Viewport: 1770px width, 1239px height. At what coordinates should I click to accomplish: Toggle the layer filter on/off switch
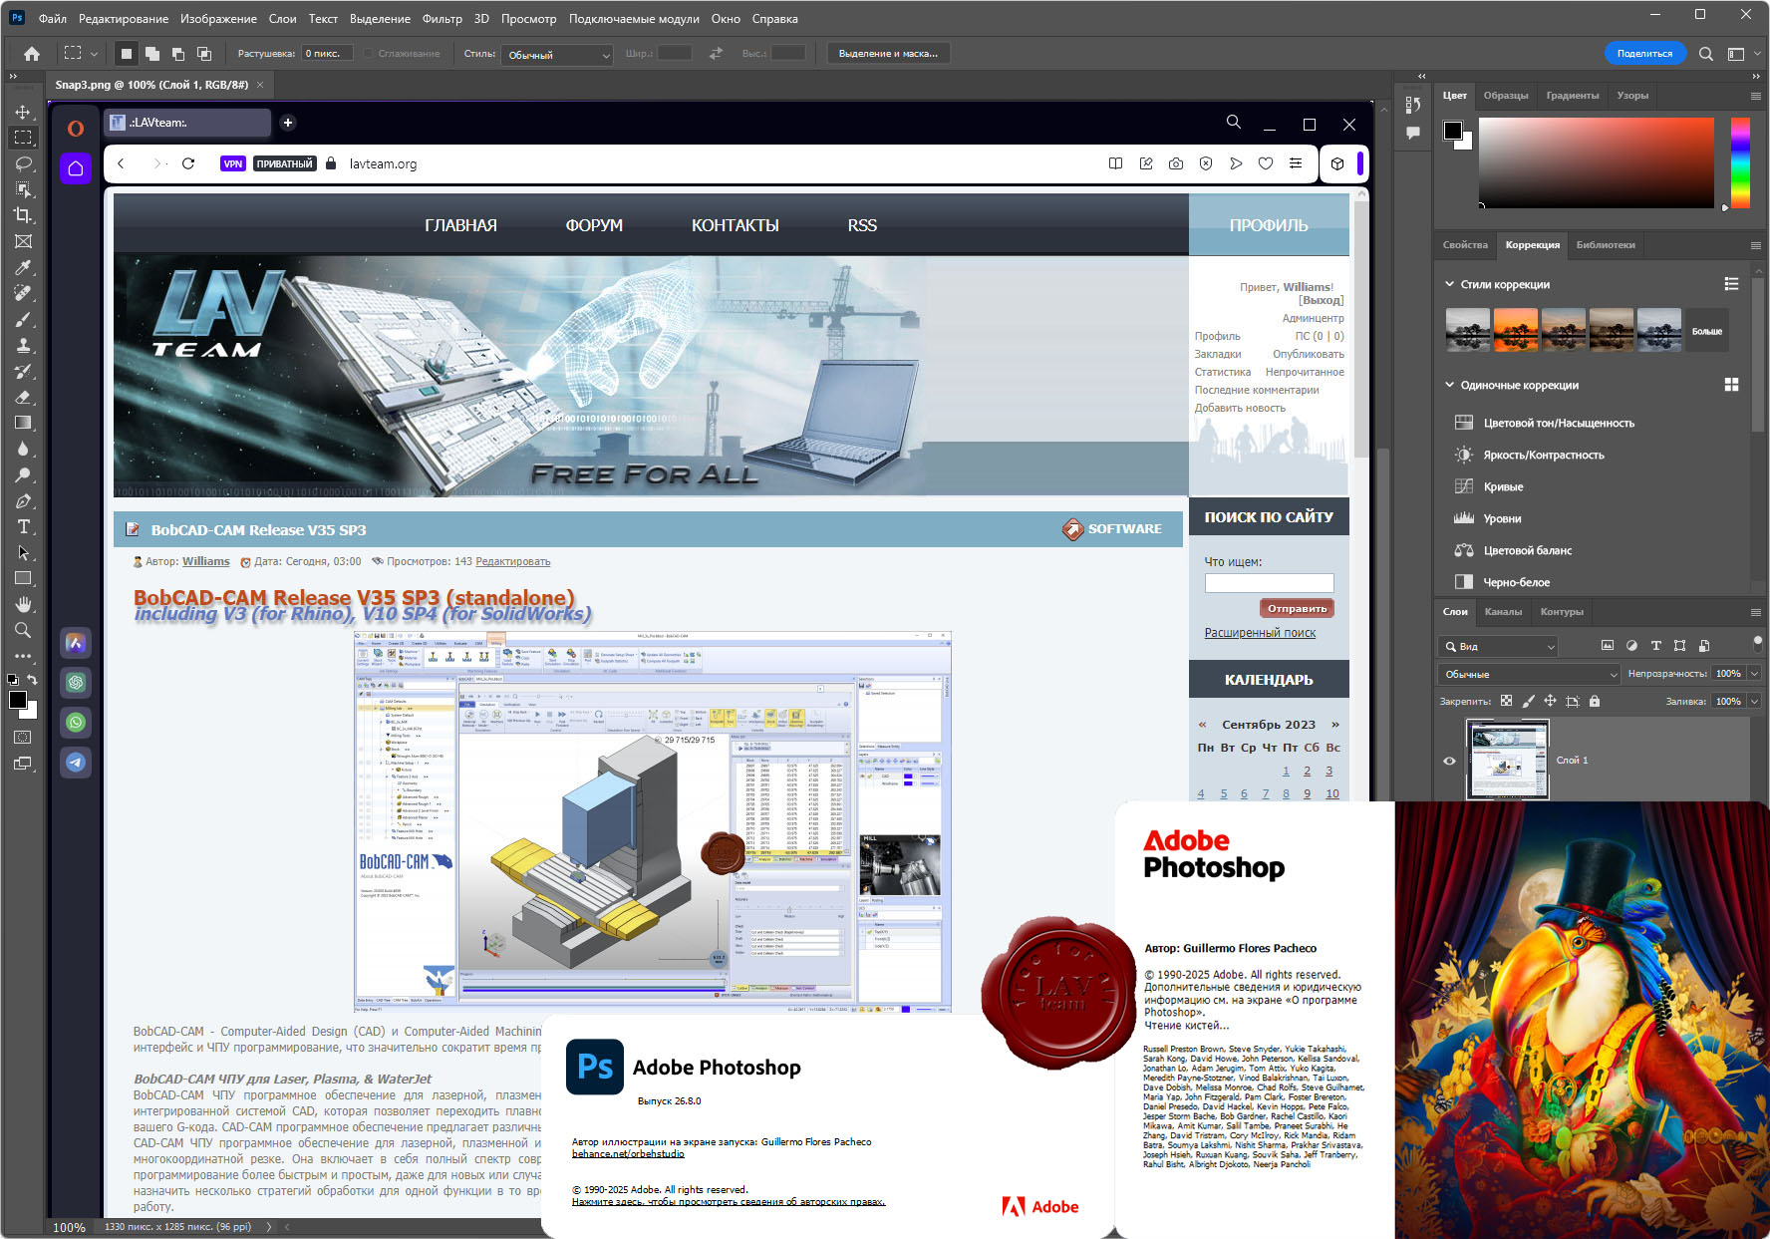click(x=1757, y=645)
